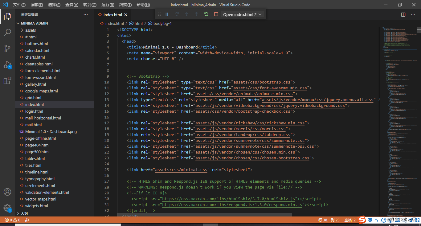Click debug Step Into button
The image size is (421, 226).
click(186, 14)
